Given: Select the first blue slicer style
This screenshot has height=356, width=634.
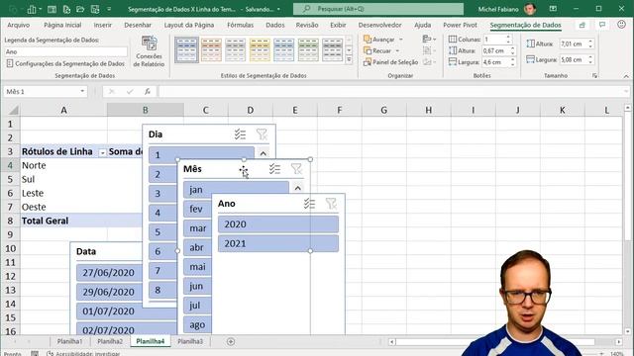Looking at the screenshot, I should tap(187, 50).
